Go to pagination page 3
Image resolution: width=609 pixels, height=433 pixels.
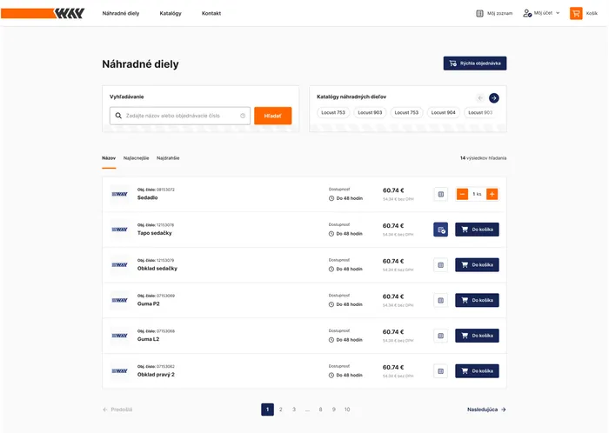(294, 410)
